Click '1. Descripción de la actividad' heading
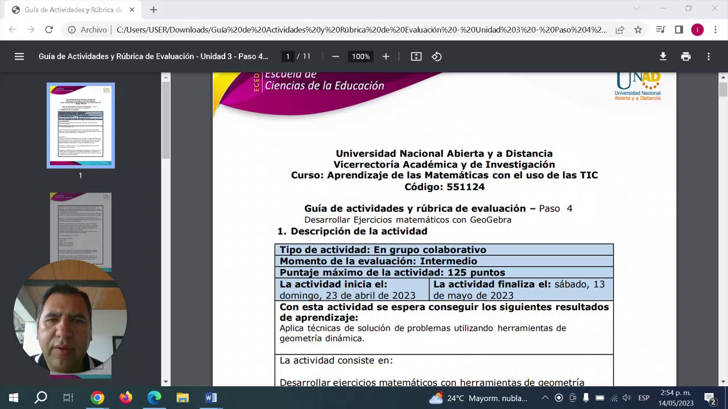The width and height of the screenshot is (728, 409). (x=352, y=231)
